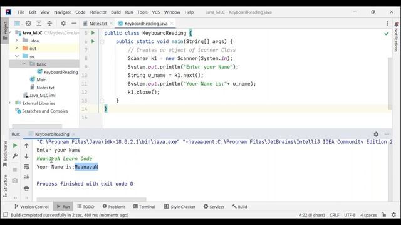401x225 pixels.
Task: Click the print icon in Run console
Action: 26,188
